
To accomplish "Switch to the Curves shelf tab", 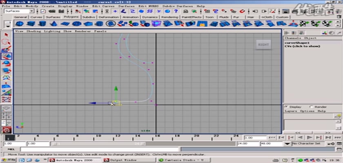I will coord(36,17).
